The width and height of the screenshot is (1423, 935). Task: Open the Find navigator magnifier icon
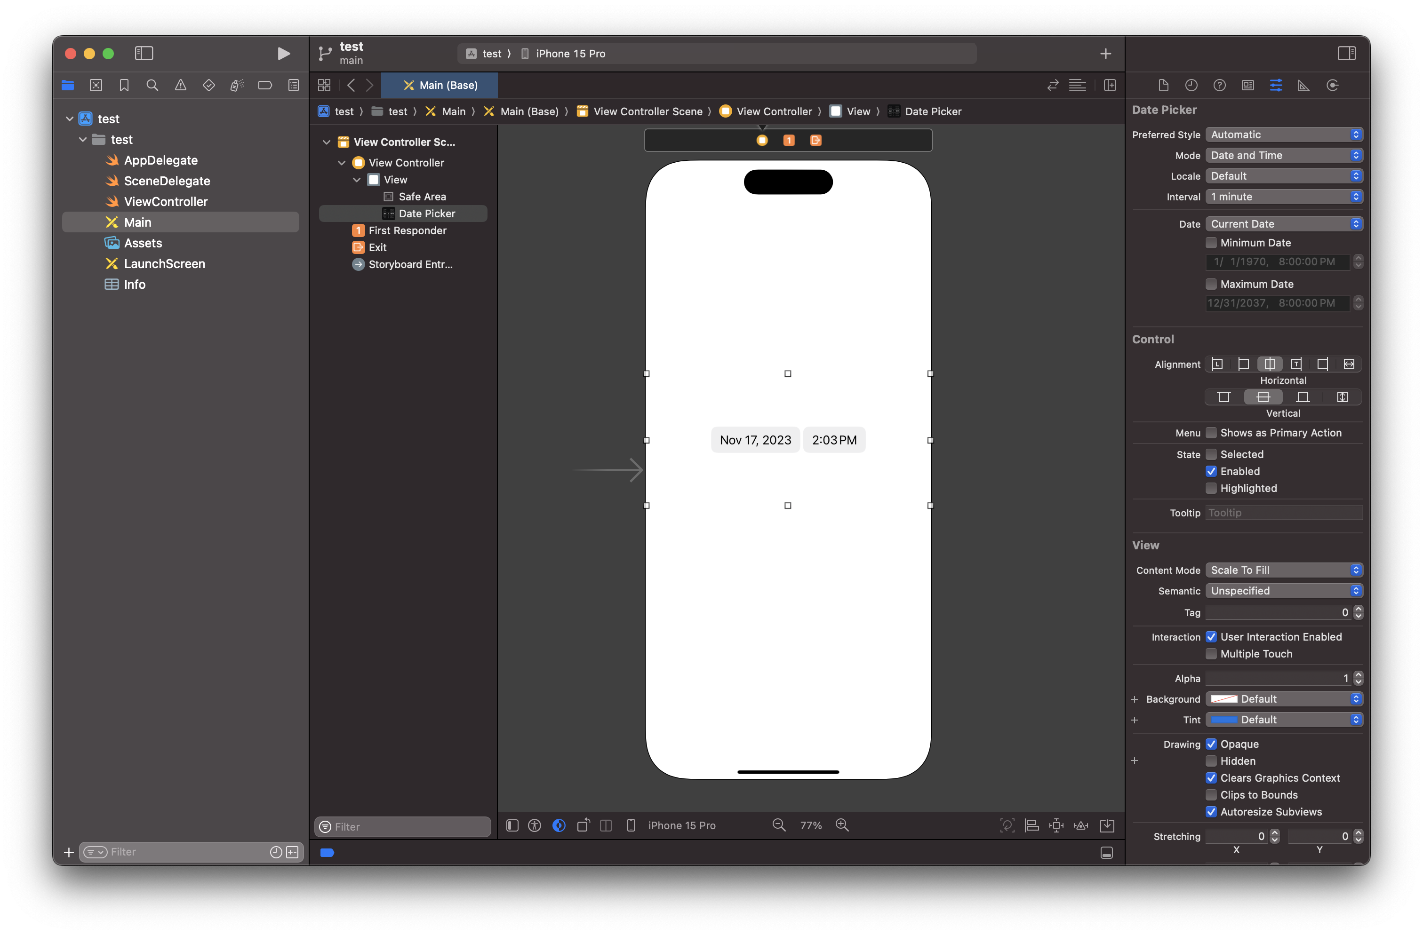click(152, 86)
